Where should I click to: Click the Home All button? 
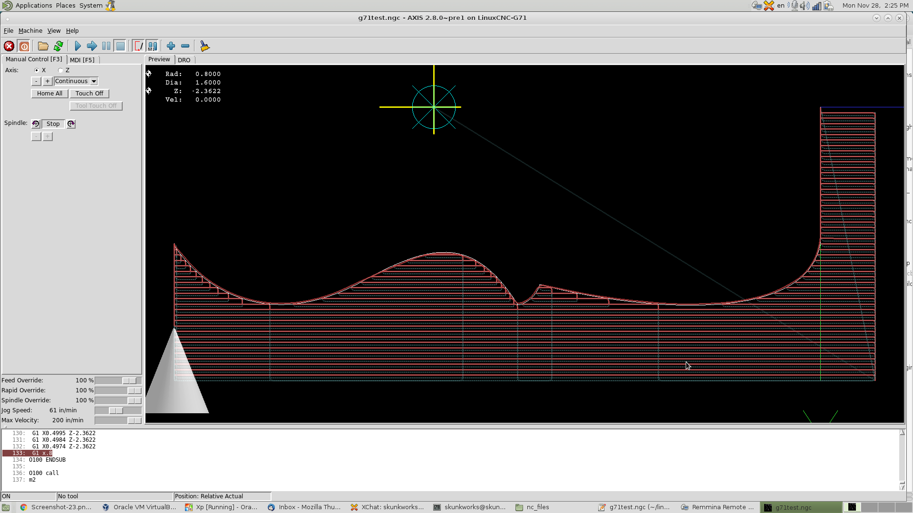[x=49, y=94]
